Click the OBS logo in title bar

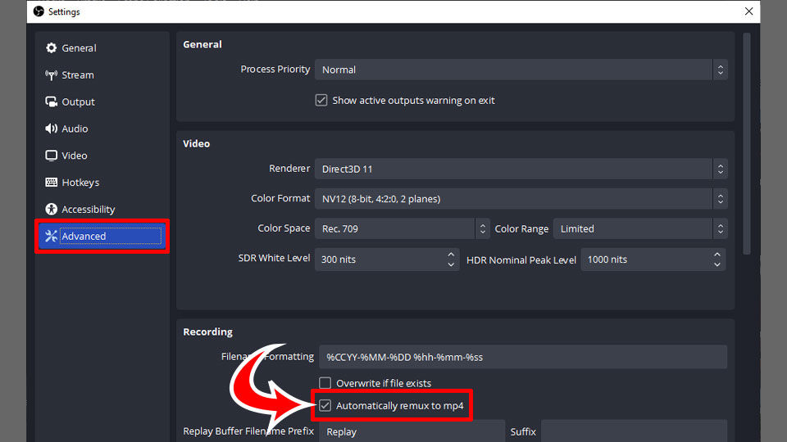pyautogui.click(x=39, y=11)
